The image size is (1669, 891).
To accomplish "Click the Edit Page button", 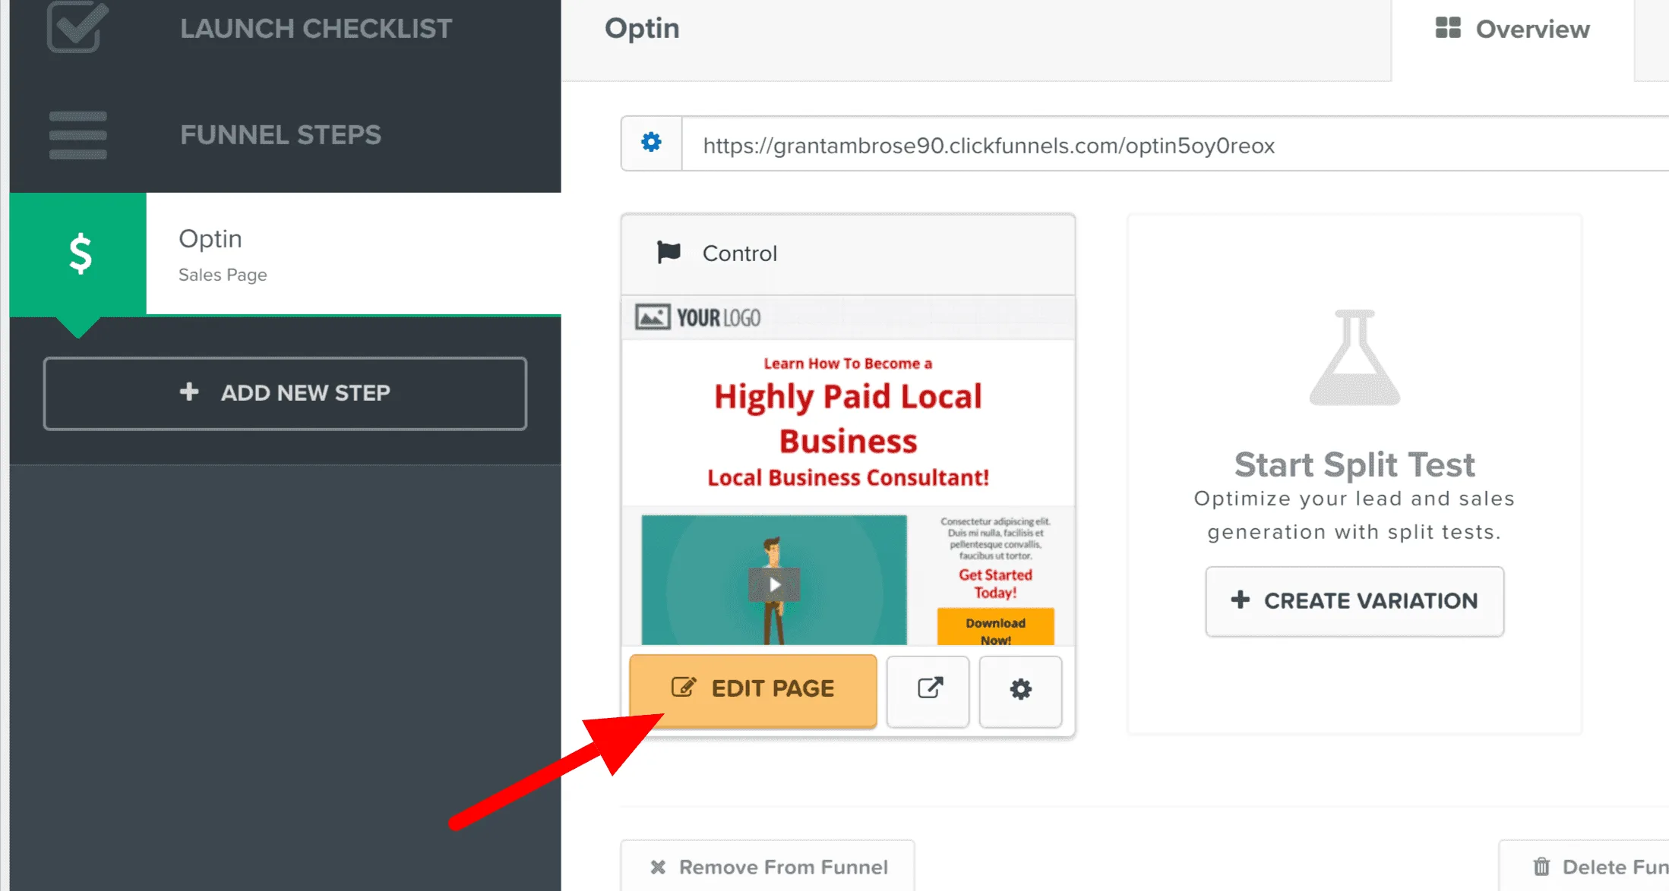I will pos(753,690).
